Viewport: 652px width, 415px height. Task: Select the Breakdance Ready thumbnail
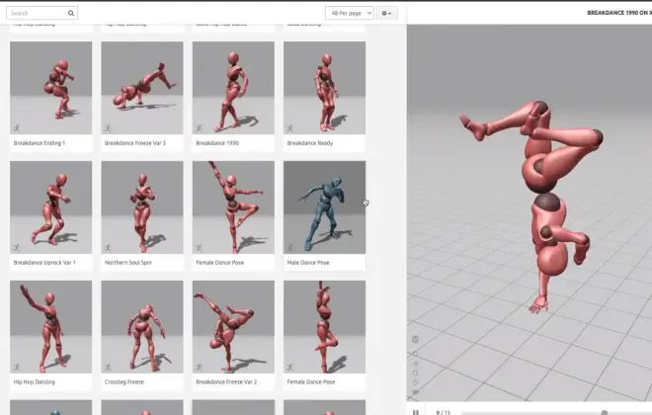point(324,88)
